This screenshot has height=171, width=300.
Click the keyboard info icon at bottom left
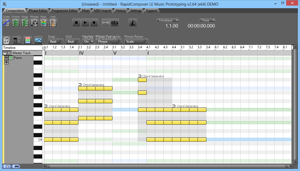click(x=16, y=166)
